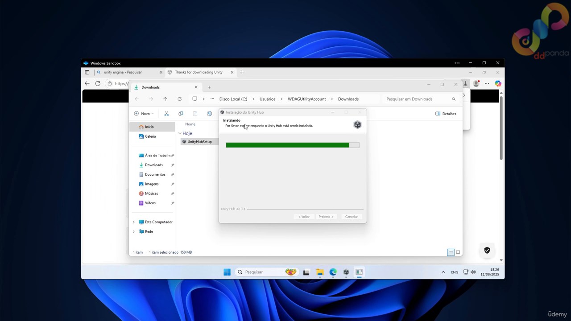Select the Downloads tab in Explorer
Screen dimensions: 571x321
[166, 87]
